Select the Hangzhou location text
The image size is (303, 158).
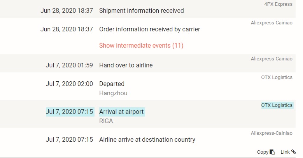click(113, 93)
